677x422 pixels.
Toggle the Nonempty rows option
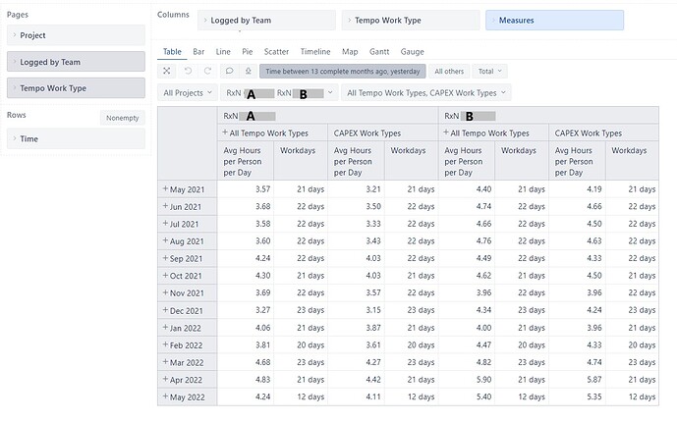(123, 118)
